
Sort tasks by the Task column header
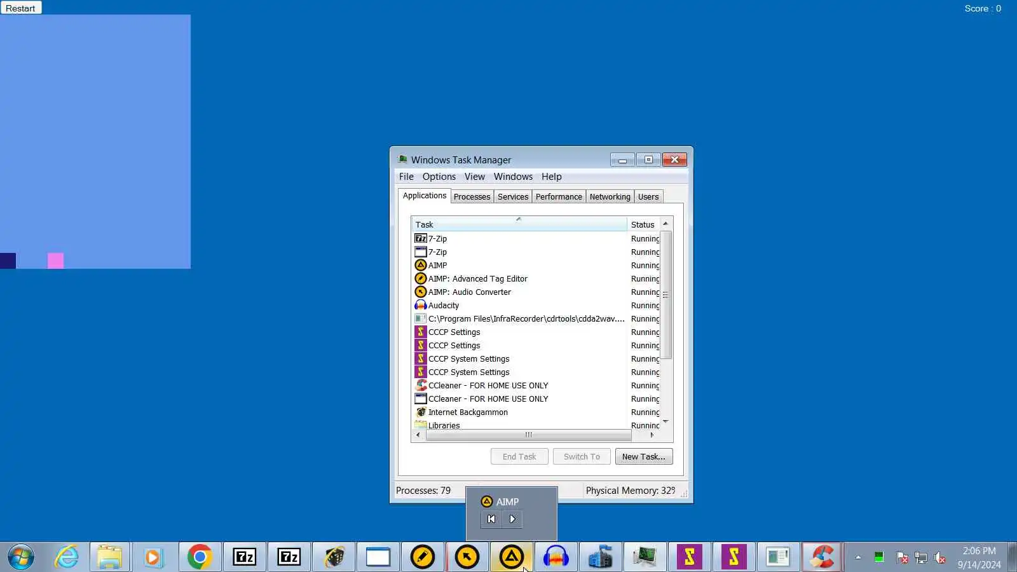(519, 224)
